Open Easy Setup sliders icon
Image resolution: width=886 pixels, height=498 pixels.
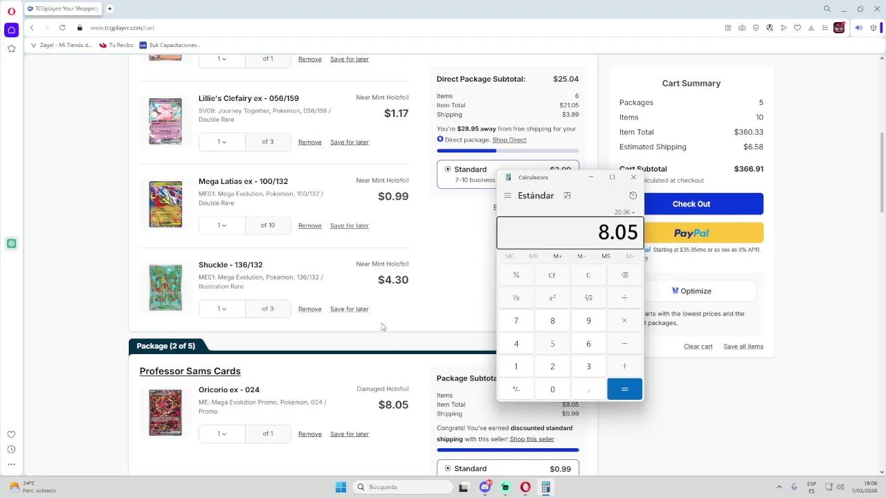point(825,28)
